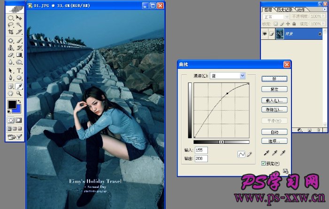Select the History Brush tool

coord(19,48)
